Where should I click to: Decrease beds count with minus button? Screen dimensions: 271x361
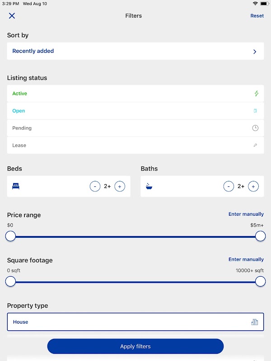[x=95, y=186]
